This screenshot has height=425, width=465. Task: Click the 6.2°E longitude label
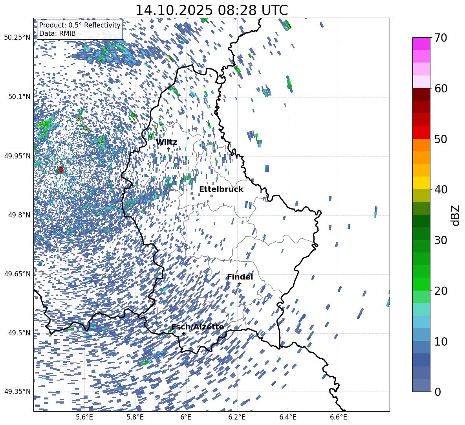[237, 417]
